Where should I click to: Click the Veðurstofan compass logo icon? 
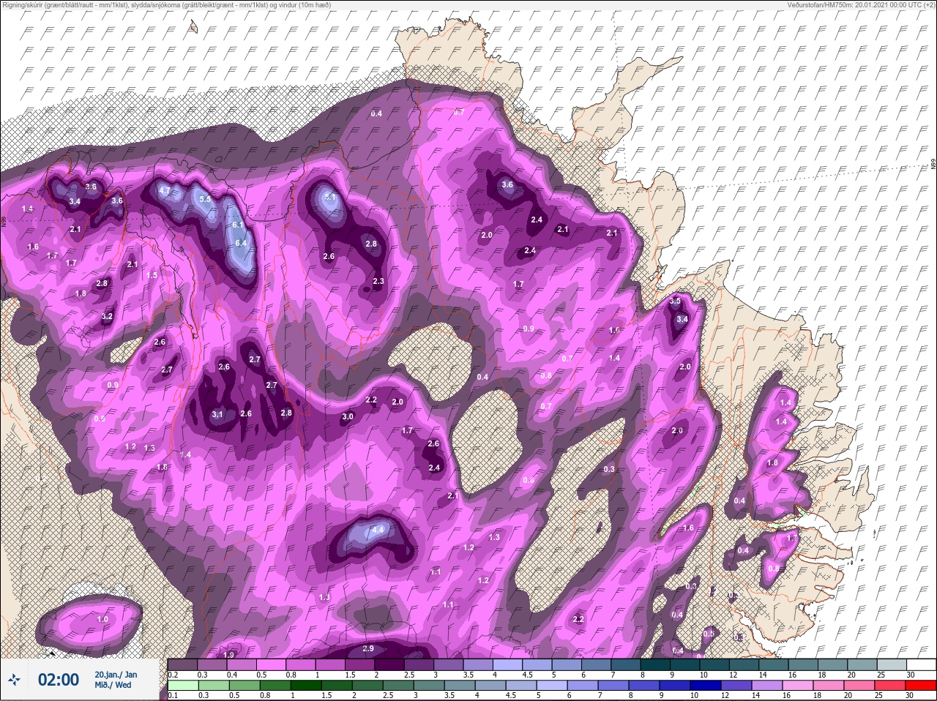pos(14,681)
